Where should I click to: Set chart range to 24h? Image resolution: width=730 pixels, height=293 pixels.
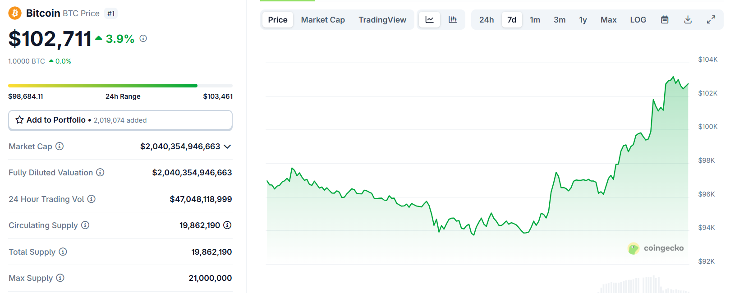tap(487, 20)
